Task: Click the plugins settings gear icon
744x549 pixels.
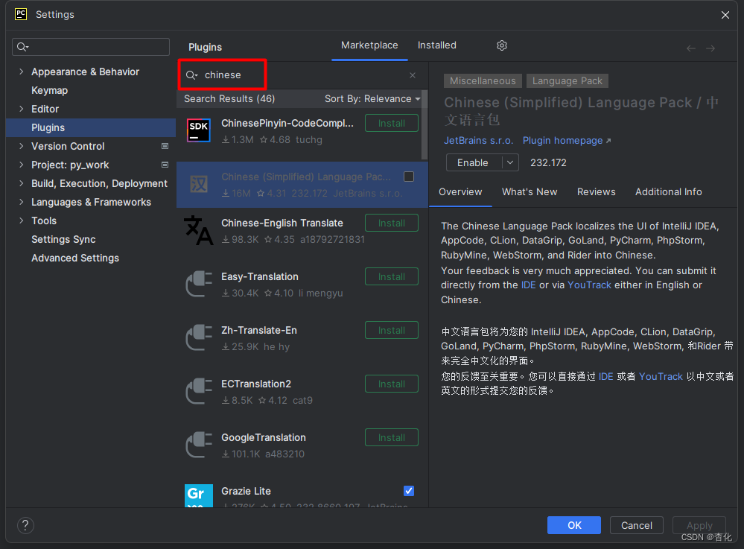Action: [x=501, y=45]
